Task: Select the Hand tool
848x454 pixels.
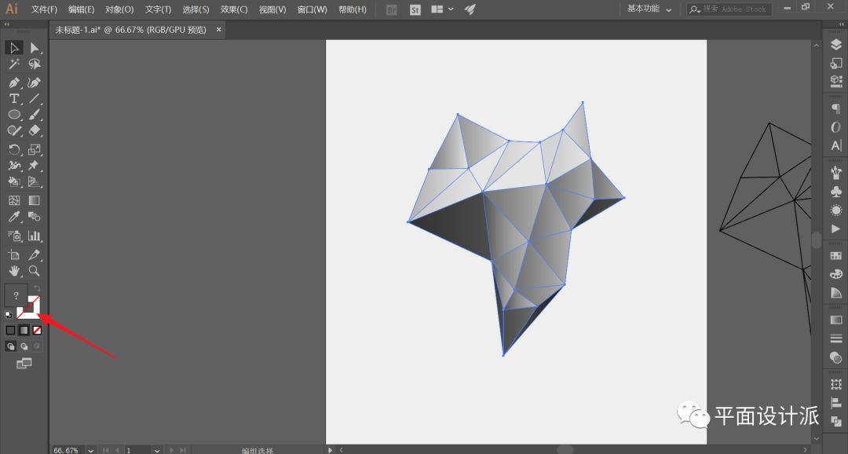Action: [14, 271]
